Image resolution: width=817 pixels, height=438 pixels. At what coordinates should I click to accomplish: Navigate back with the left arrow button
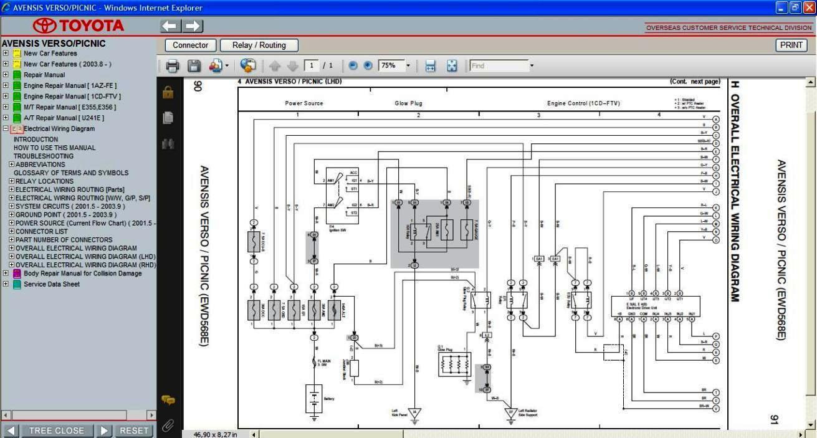pos(170,26)
